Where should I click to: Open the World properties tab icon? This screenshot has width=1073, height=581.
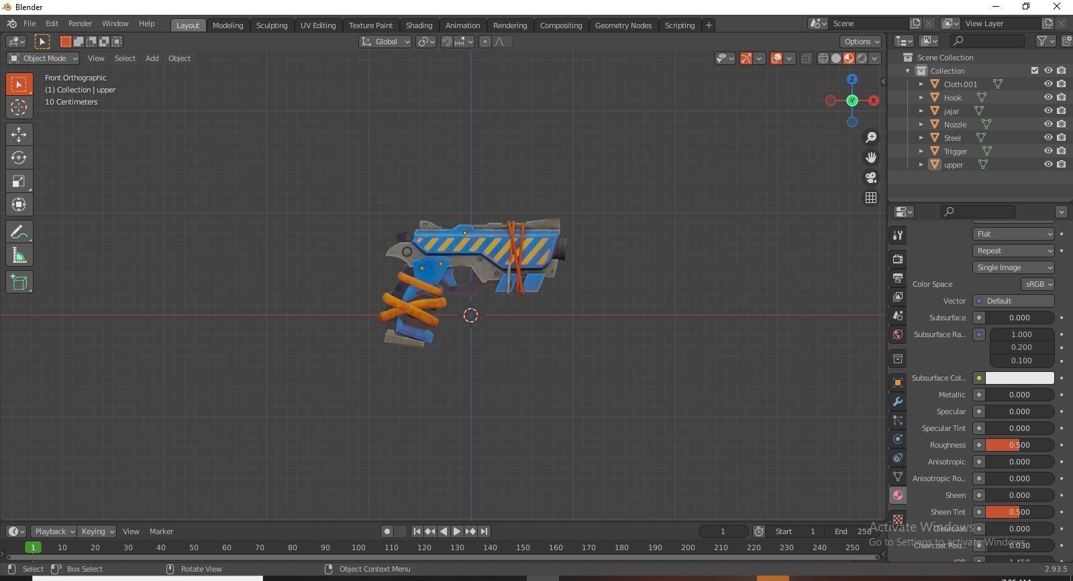click(x=898, y=334)
